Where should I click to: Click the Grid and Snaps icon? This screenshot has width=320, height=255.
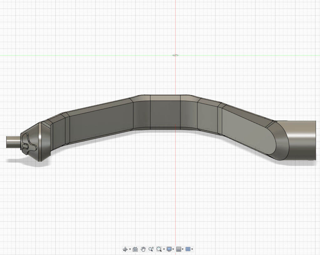pyautogui.click(x=178, y=249)
